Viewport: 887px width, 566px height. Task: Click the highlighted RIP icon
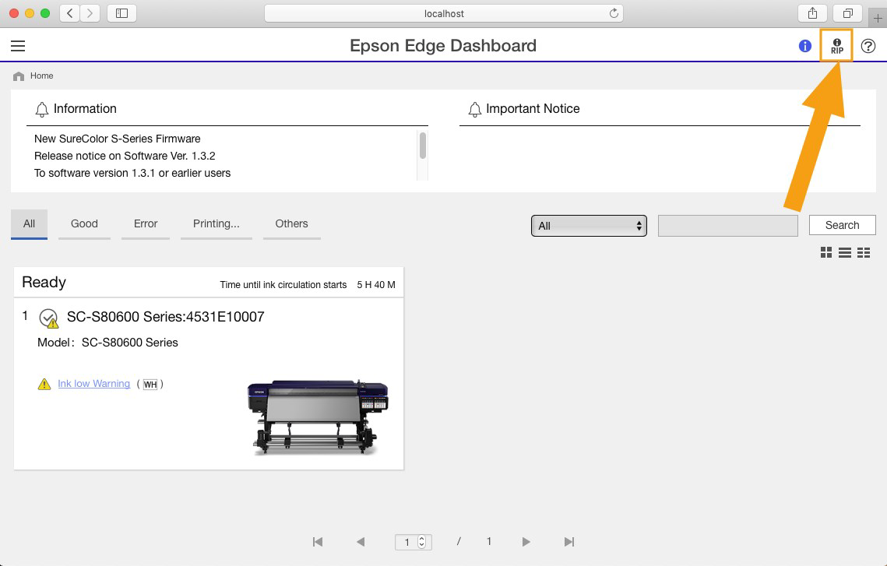836,46
